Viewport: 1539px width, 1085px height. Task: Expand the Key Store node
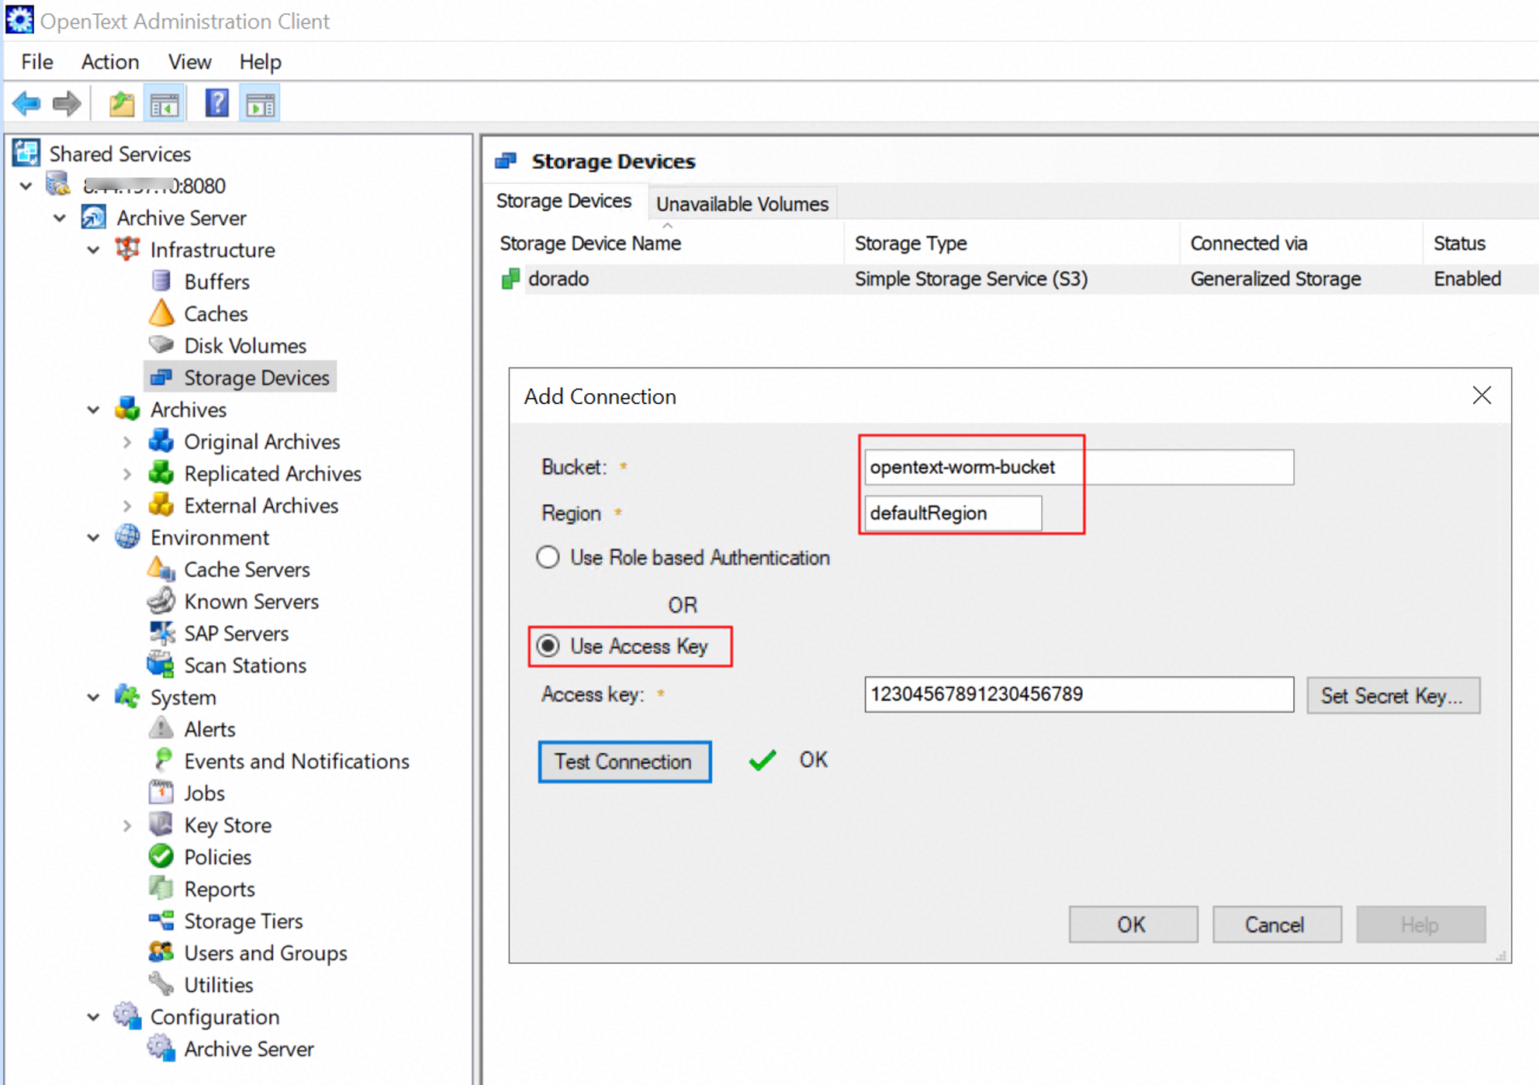coord(127,824)
